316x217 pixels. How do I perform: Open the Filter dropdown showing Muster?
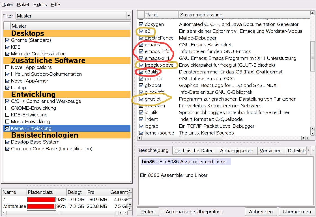click(73, 16)
